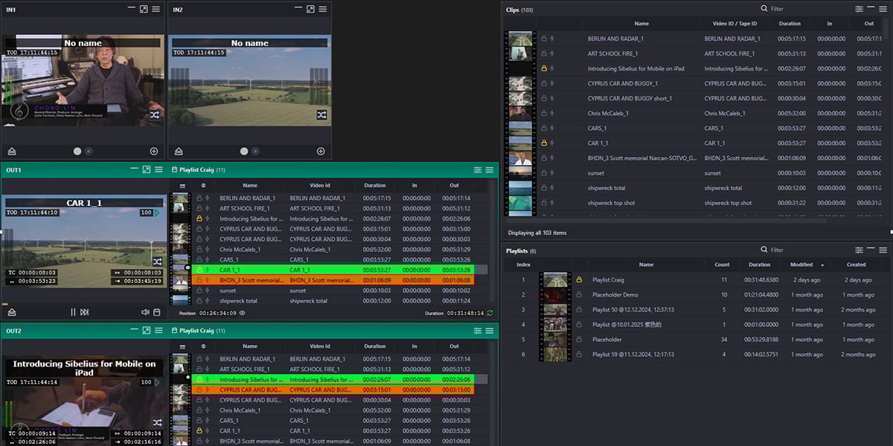The width and height of the screenshot is (893, 446).
Task: Sort Playlists by Count column header
Action: [x=722, y=265]
